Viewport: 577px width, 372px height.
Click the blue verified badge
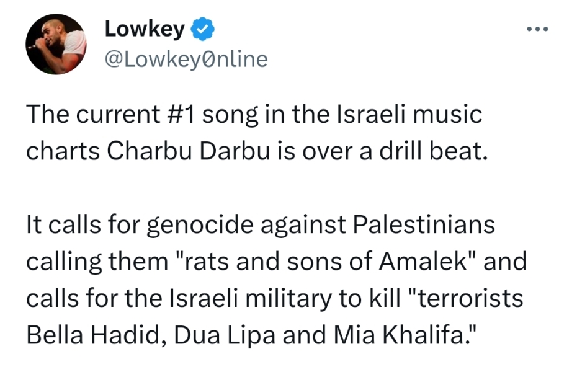(203, 29)
